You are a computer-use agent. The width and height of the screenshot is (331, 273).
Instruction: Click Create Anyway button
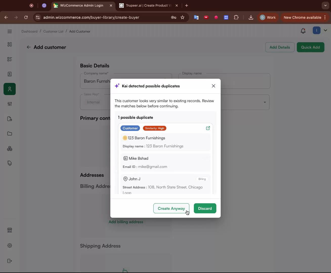[171, 208]
